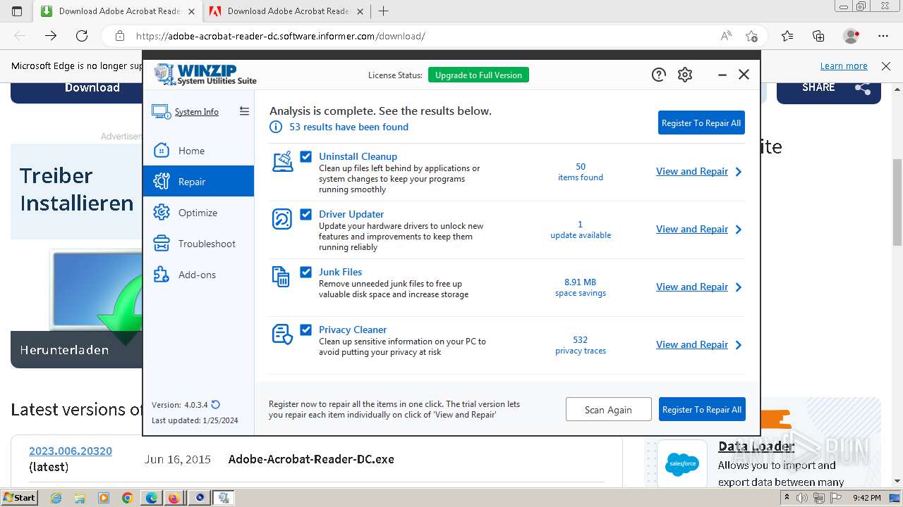
Task: Uncheck the Privacy Cleaner checkbox
Action: (305, 330)
